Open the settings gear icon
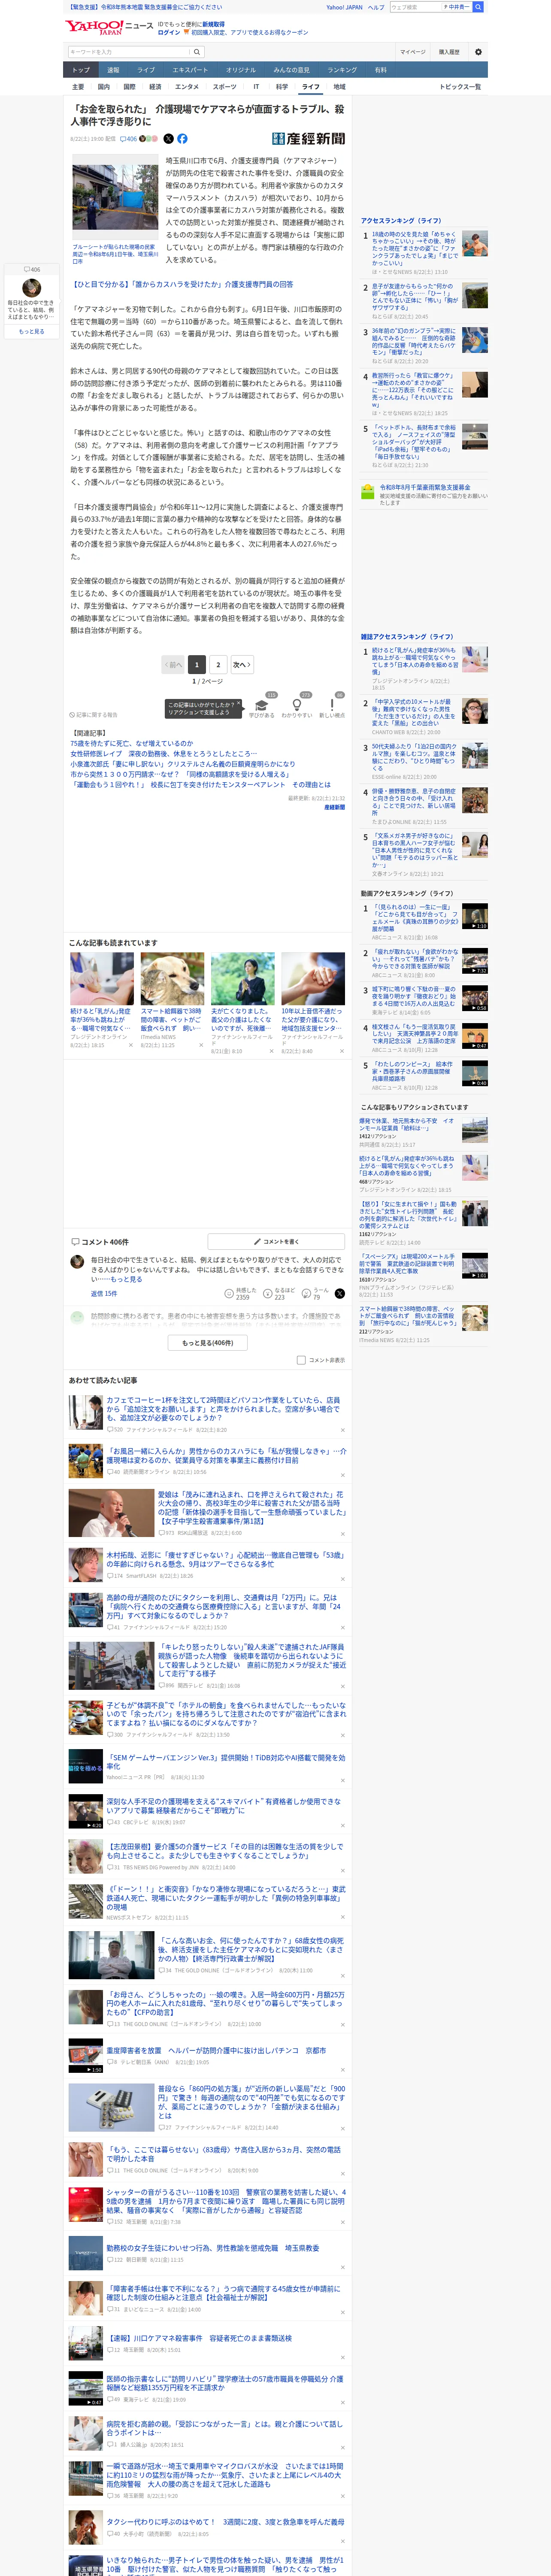This screenshot has height=2576, width=551. (x=478, y=52)
